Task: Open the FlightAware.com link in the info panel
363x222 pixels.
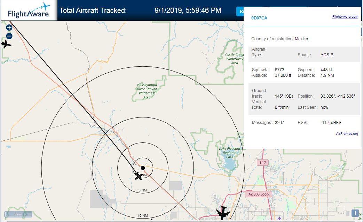Action: pyautogui.click(x=345, y=17)
